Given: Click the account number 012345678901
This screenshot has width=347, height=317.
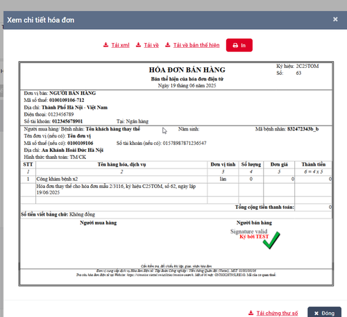Looking at the screenshot, I should [x=67, y=121].
